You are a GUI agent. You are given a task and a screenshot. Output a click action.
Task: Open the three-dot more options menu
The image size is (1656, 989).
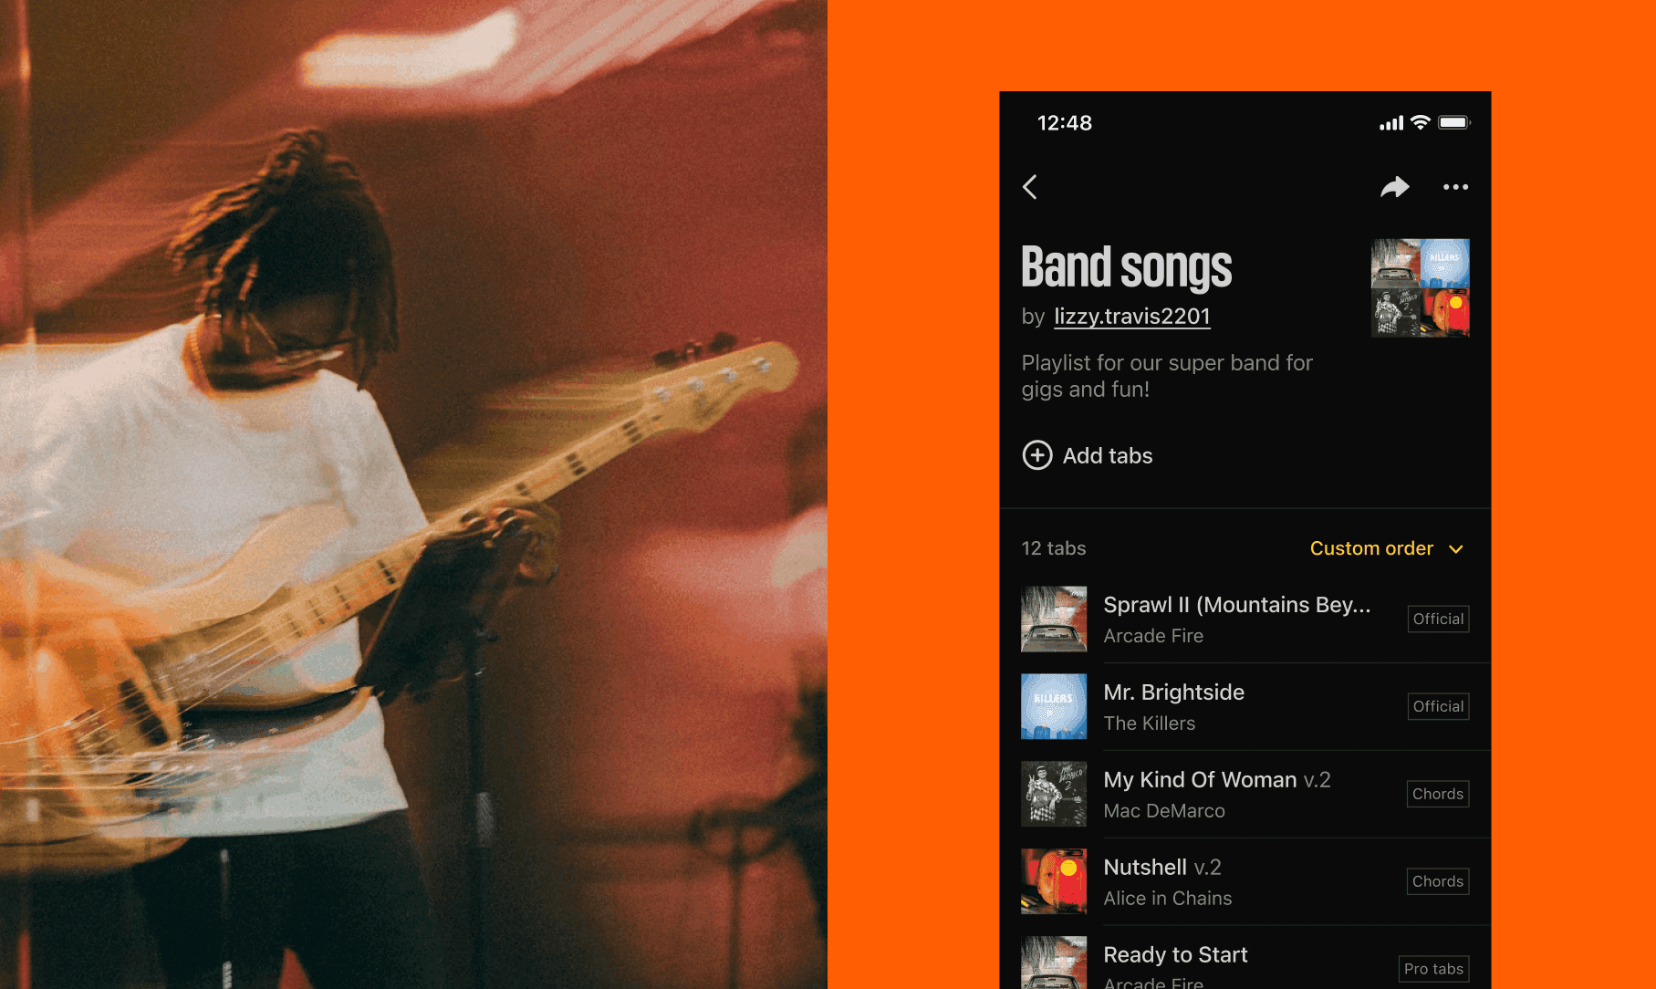click(1455, 187)
